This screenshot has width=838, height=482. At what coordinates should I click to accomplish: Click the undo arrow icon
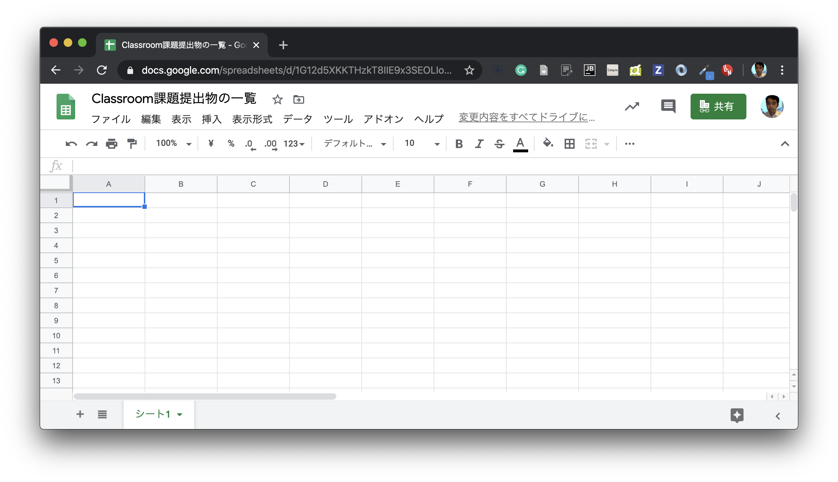click(71, 144)
